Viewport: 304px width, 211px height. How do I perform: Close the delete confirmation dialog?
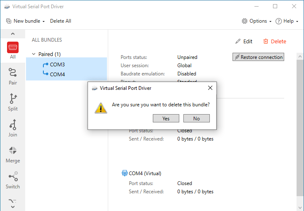pyautogui.click(x=210, y=88)
